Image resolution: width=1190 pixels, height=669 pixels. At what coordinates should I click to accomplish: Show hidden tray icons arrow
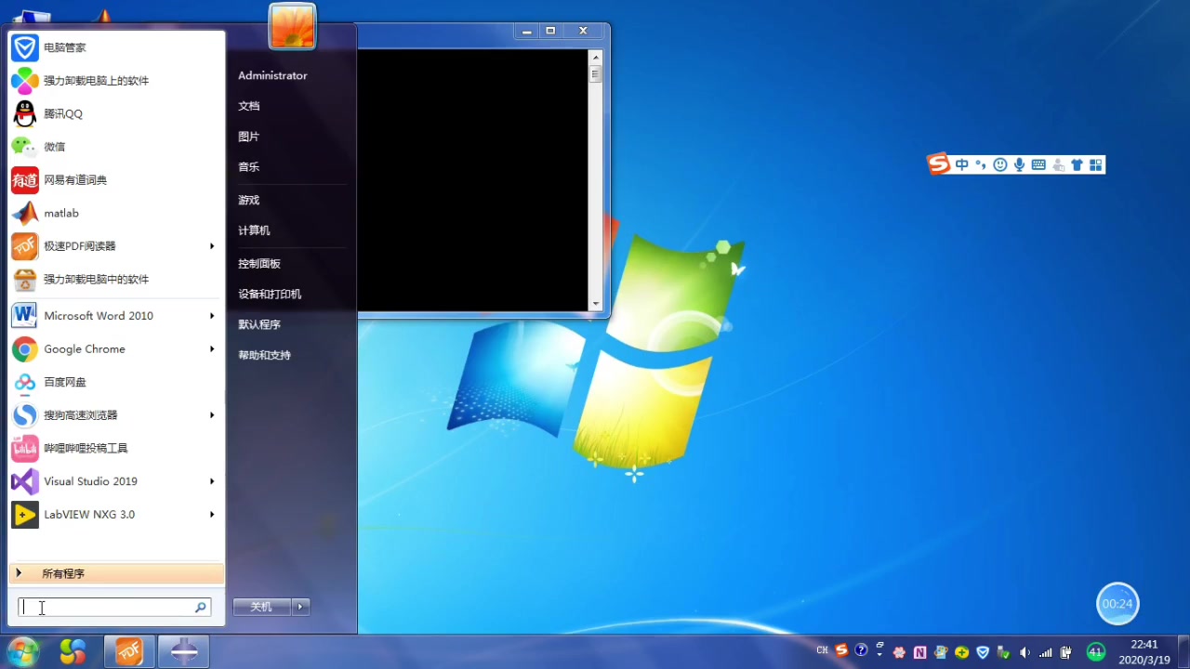tap(879, 654)
